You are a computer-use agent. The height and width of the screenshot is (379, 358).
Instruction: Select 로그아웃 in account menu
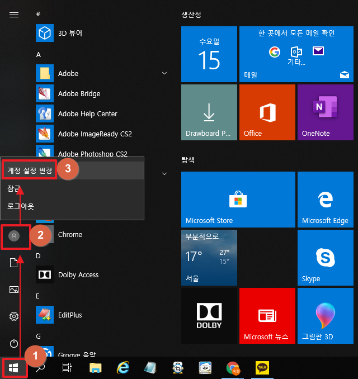pyautogui.click(x=72, y=206)
